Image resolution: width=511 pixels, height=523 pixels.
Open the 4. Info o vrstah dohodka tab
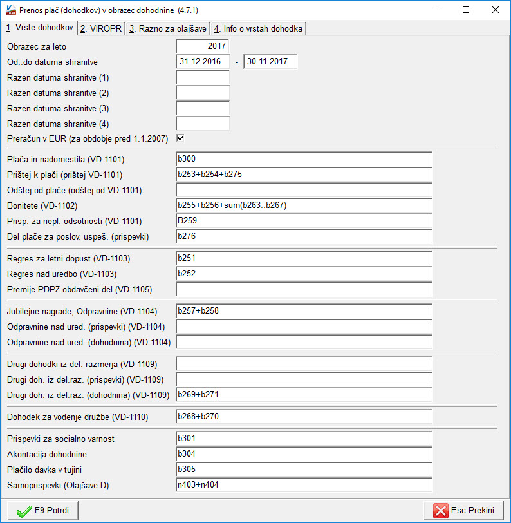tap(258, 29)
